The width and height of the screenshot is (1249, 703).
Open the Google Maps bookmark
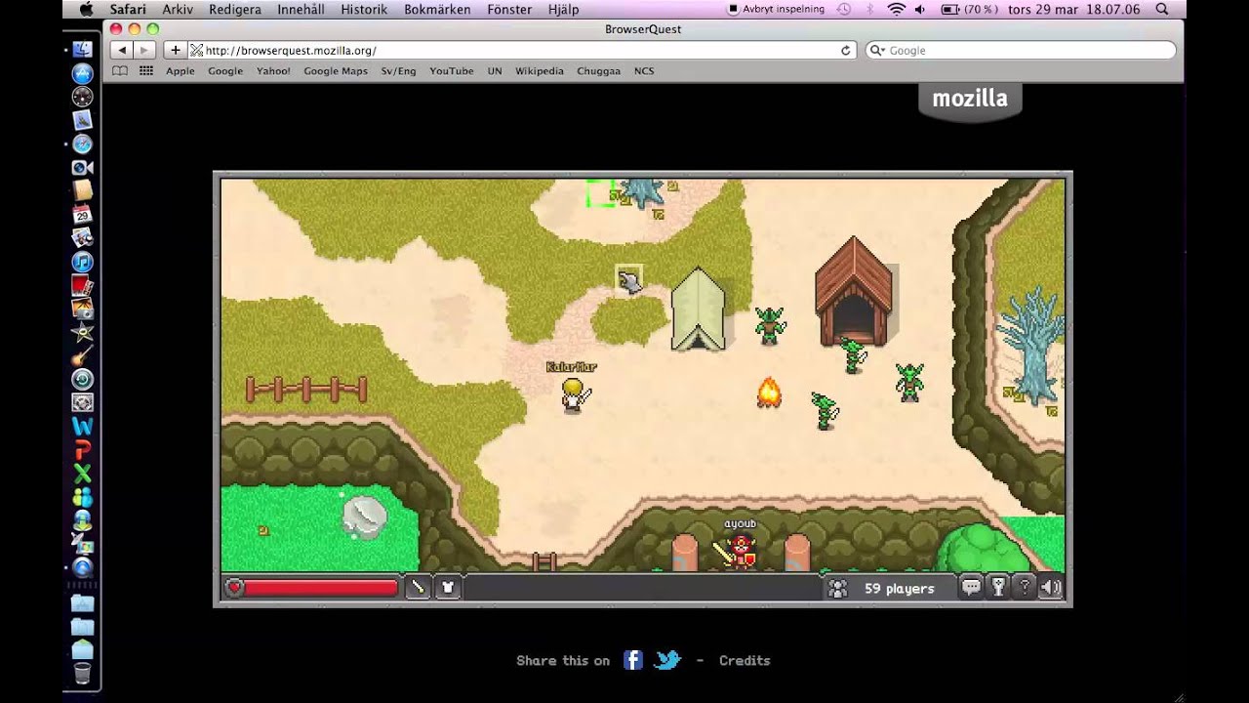click(336, 71)
